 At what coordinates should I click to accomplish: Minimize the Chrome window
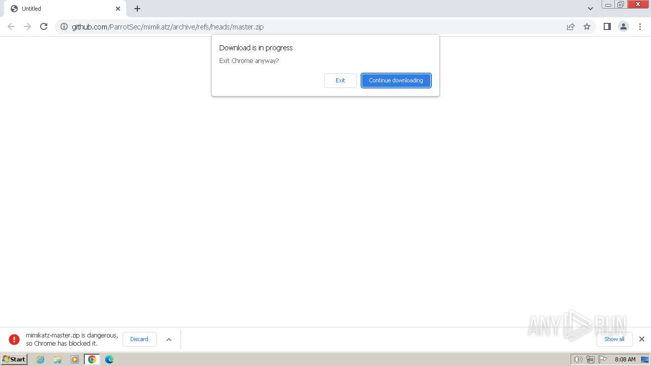point(608,5)
